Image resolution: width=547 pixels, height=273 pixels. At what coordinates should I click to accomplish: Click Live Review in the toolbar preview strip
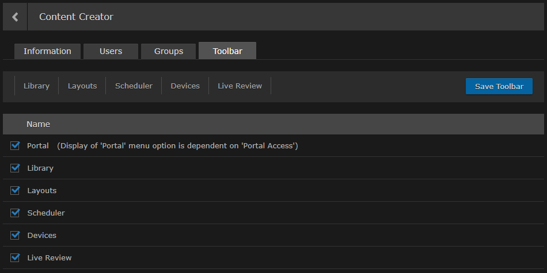tap(240, 86)
